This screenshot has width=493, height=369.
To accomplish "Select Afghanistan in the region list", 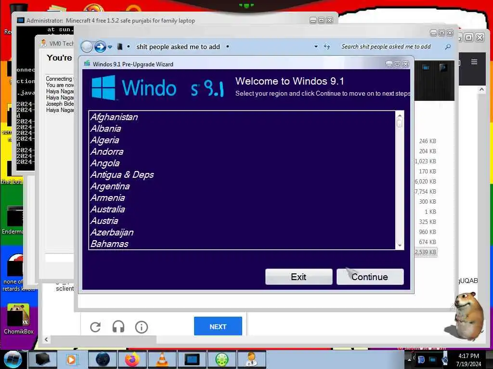I will tap(242, 117).
